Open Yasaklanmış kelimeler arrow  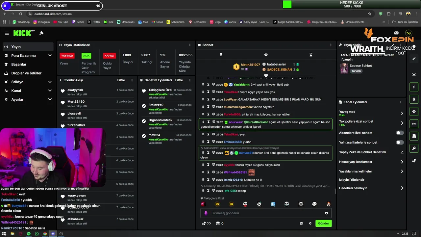[402, 171]
